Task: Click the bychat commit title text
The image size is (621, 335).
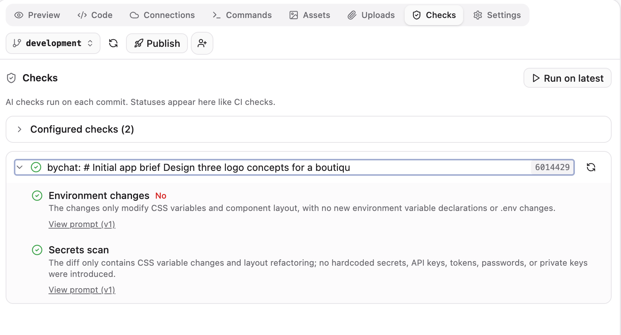Action: [x=199, y=167]
